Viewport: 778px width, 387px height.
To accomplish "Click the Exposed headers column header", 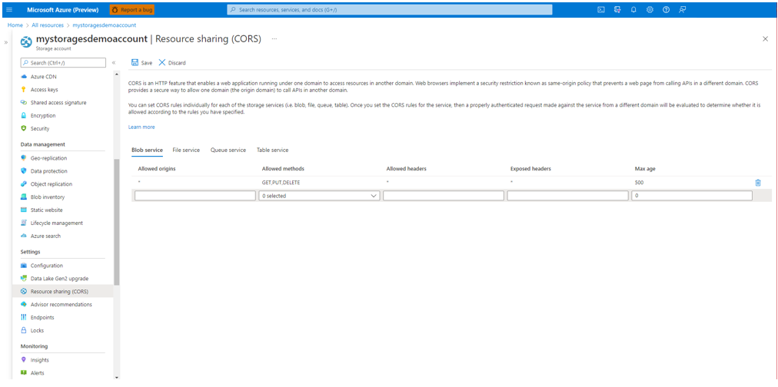I will tap(530, 169).
